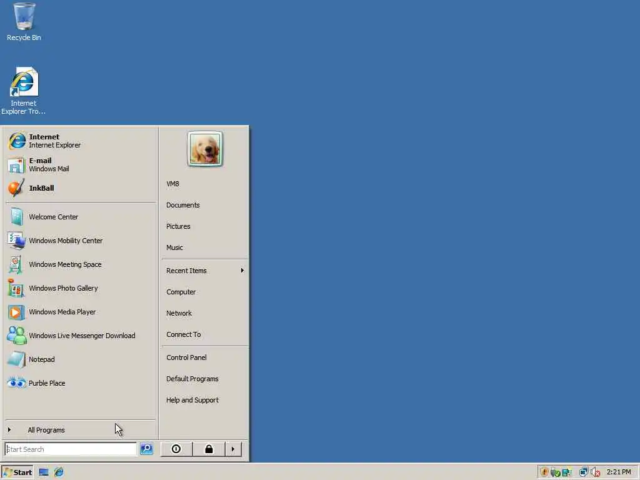Open Help and Support
Screen dimensions: 640x480
coord(205,400)
